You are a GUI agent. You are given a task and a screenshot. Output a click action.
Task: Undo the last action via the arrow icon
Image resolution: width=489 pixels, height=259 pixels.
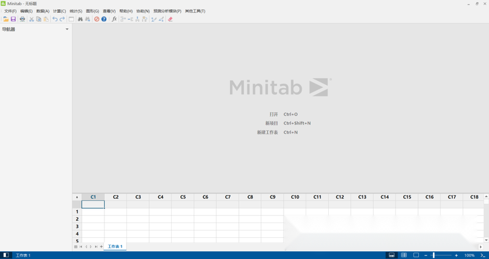[x=55, y=19]
